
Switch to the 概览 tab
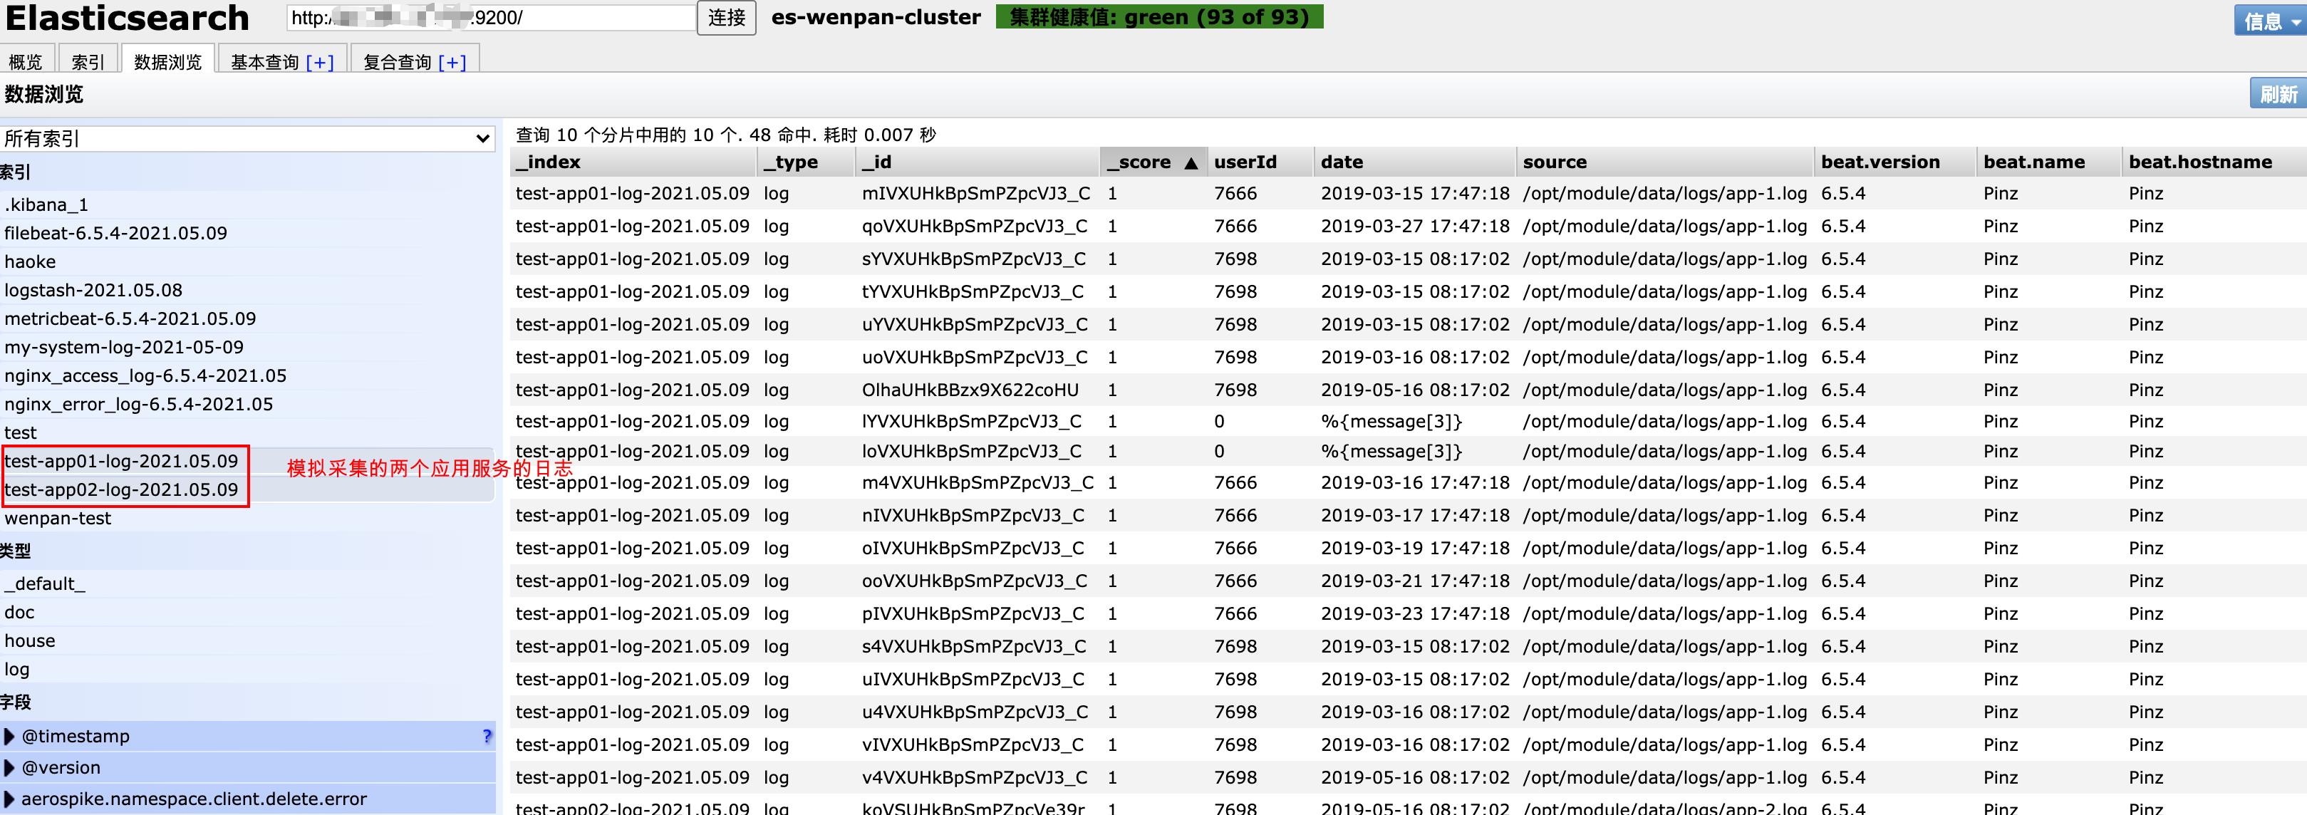click(x=26, y=62)
